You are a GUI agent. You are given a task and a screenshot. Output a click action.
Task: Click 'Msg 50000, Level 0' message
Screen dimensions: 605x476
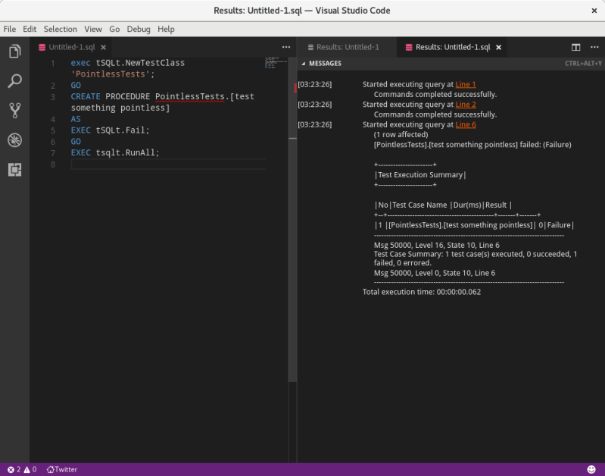click(434, 273)
